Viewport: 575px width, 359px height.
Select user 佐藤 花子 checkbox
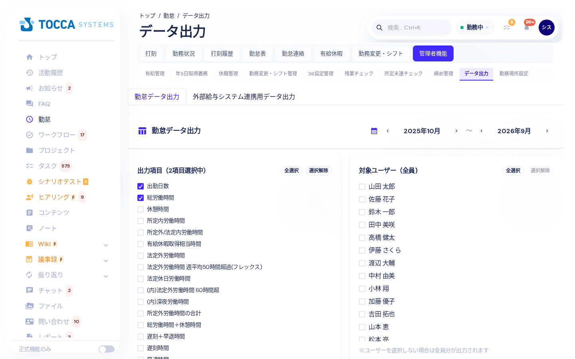click(362, 199)
